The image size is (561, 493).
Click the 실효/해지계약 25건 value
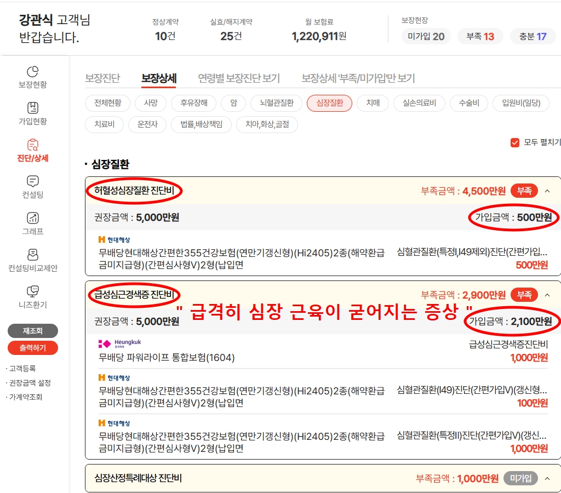231,36
